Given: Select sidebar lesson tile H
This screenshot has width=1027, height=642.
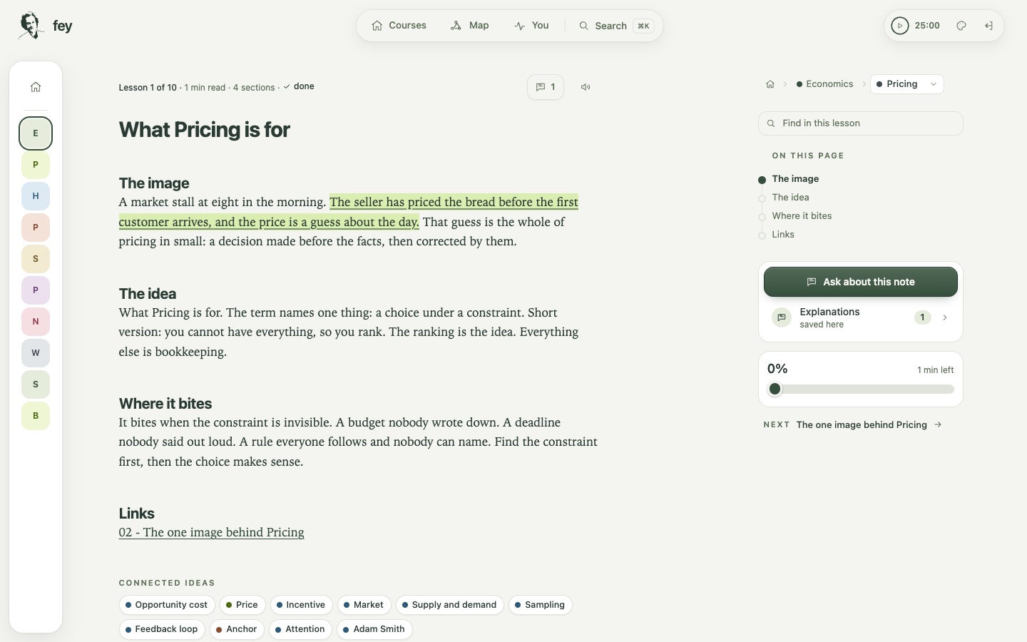Looking at the screenshot, I should [36, 196].
